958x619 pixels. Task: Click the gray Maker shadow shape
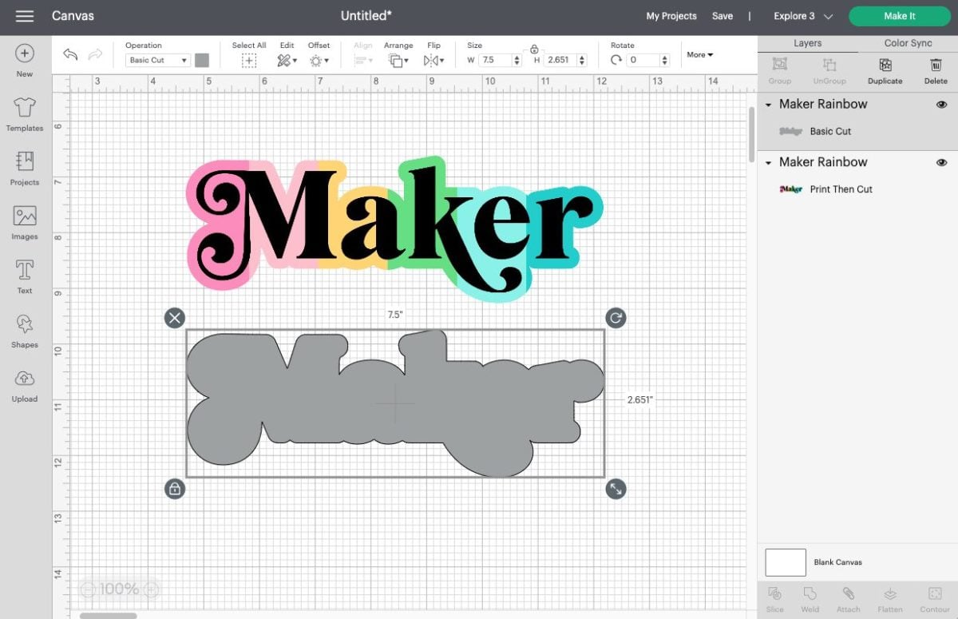click(x=394, y=403)
